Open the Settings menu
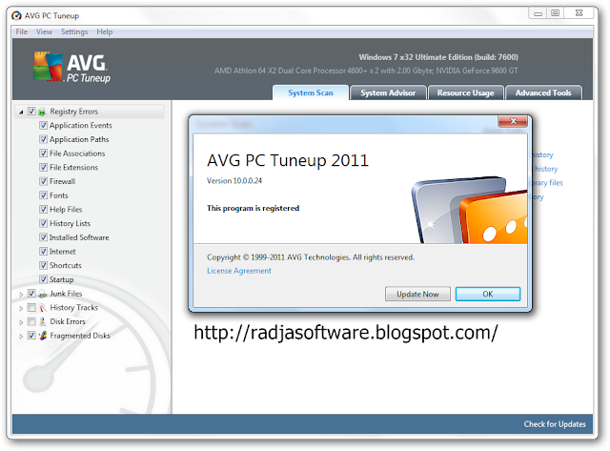This screenshot has width=610, height=451. click(x=74, y=31)
